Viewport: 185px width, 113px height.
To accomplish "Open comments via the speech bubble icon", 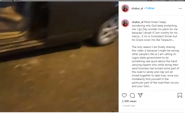I will (x=132, y=96).
